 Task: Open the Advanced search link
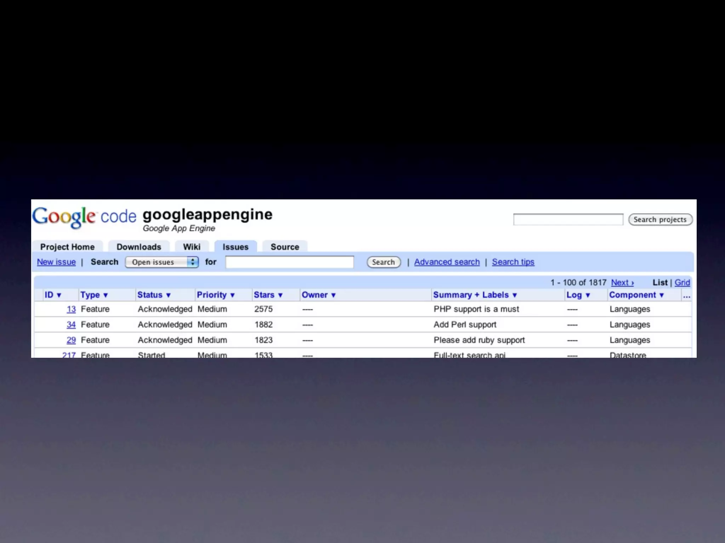(447, 262)
